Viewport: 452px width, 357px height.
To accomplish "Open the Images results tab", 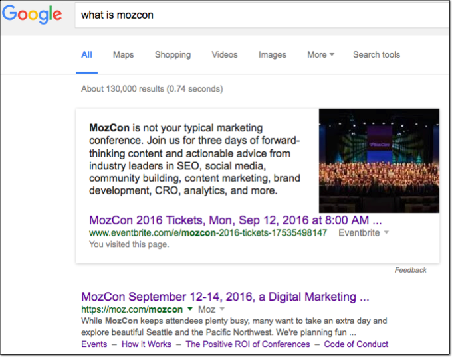I will point(273,55).
